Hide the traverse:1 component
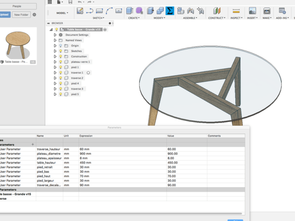 click(x=60, y=73)
